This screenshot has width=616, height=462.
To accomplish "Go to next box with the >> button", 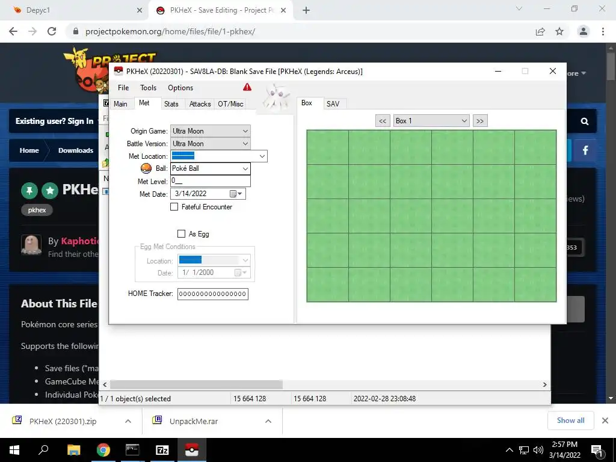I will pyautogui.click(x=480, y=121).
